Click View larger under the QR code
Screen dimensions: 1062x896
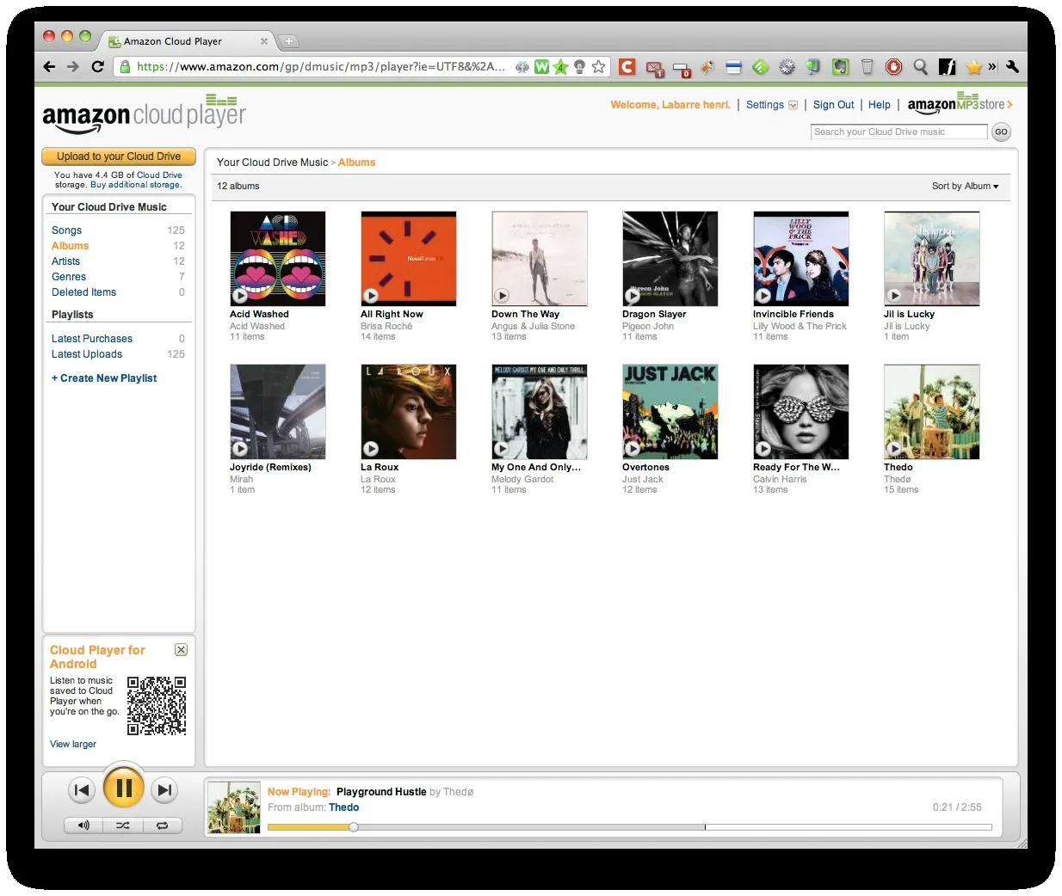click(73, 745)
